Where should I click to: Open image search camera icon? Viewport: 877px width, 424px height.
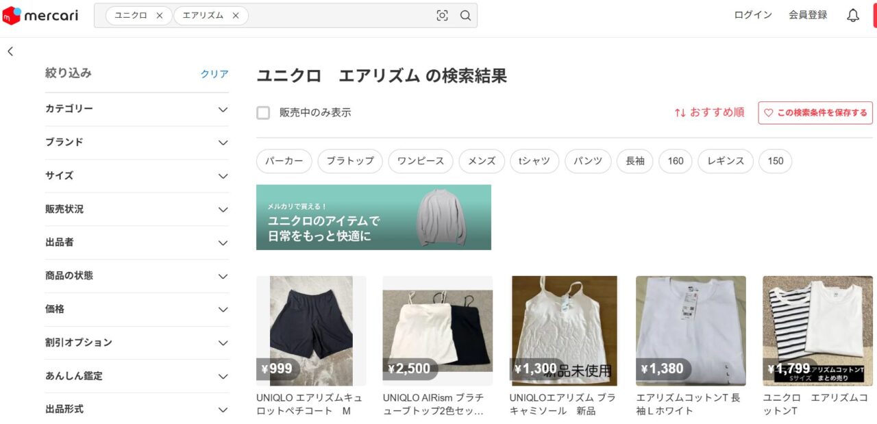tap(443, 16)
